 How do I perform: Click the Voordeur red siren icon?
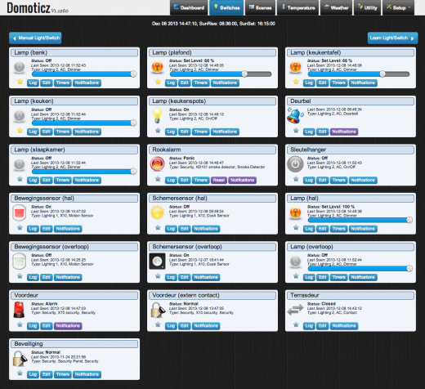click(x=19, y=310)
